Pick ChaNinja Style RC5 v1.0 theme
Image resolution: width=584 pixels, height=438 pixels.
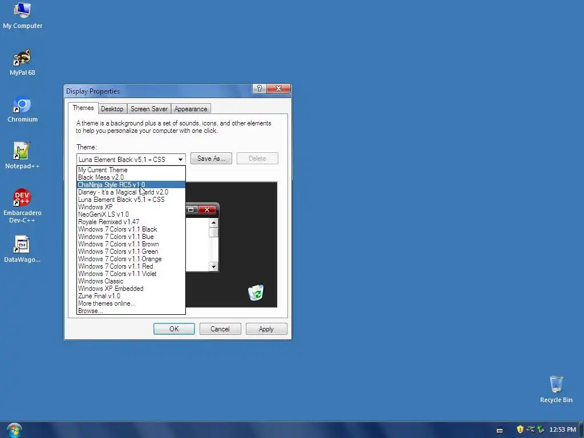(131, 185)
